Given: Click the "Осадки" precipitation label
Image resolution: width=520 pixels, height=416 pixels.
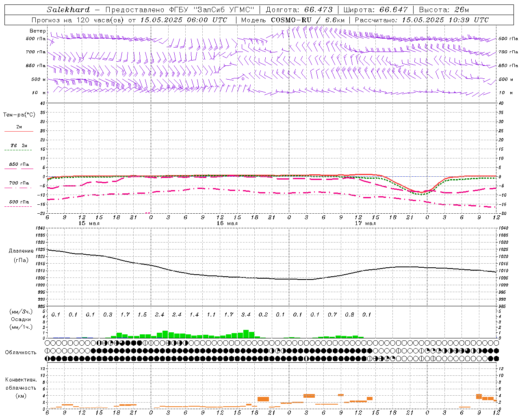Looking at the screenshot, I should coord(21,319).
